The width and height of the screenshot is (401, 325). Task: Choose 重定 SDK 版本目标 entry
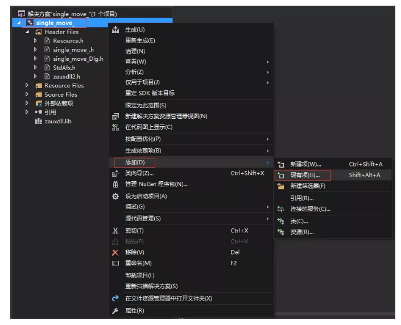click(x=191, y=93)
